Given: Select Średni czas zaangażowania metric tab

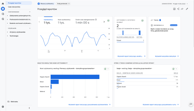Looking at the screenshot, I should pyautogui.click(x=86, y=21).
